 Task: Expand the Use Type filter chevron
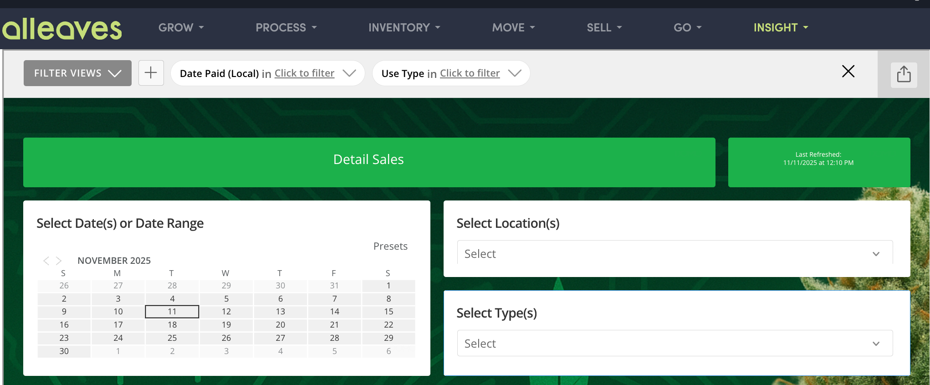point(515,73)
